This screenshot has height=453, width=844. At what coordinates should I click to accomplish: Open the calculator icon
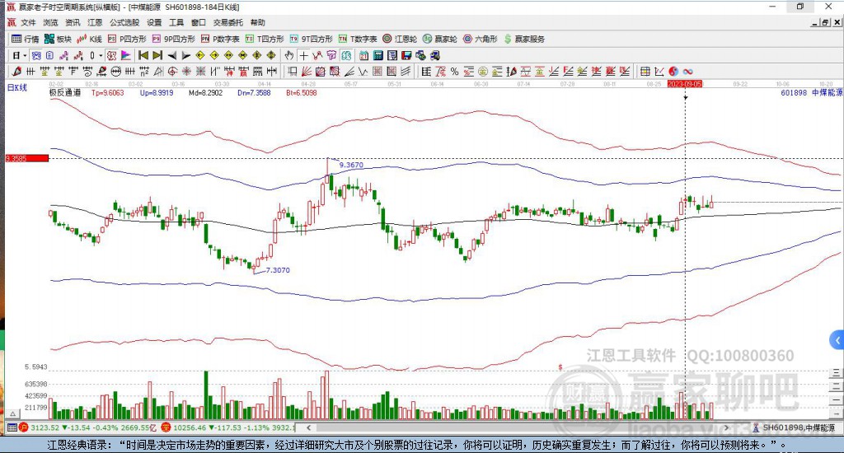377,55
